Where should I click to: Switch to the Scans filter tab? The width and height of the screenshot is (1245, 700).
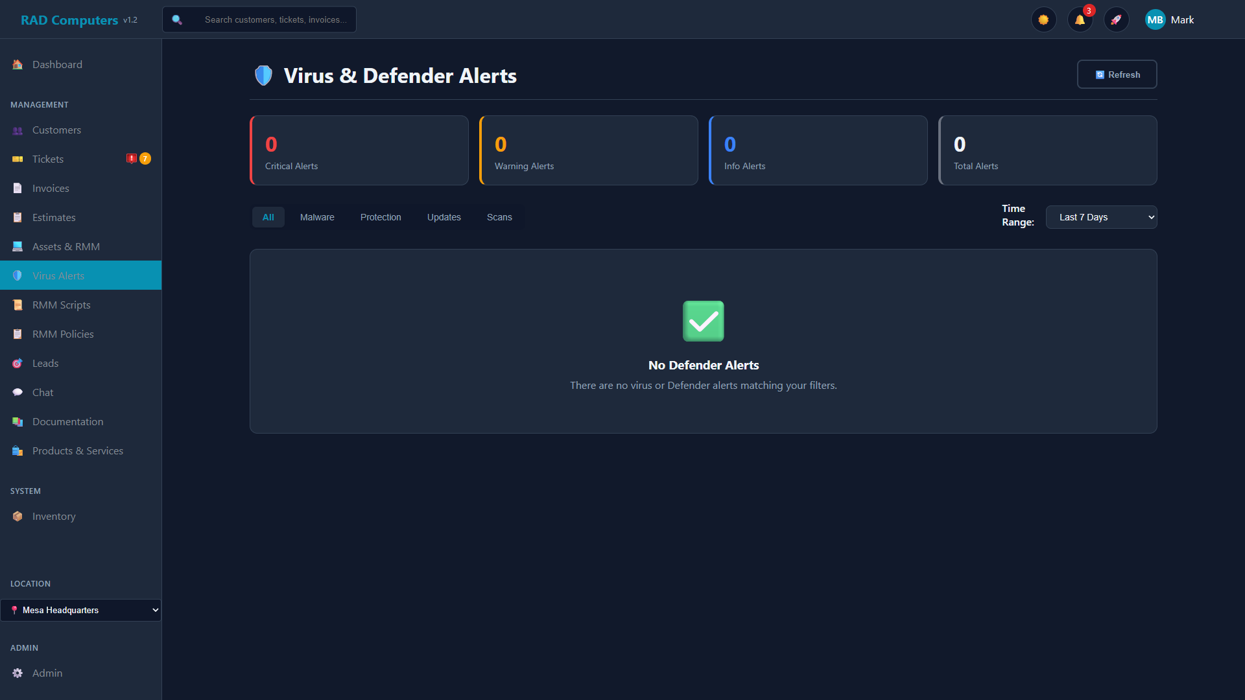[x=499, y=217]
